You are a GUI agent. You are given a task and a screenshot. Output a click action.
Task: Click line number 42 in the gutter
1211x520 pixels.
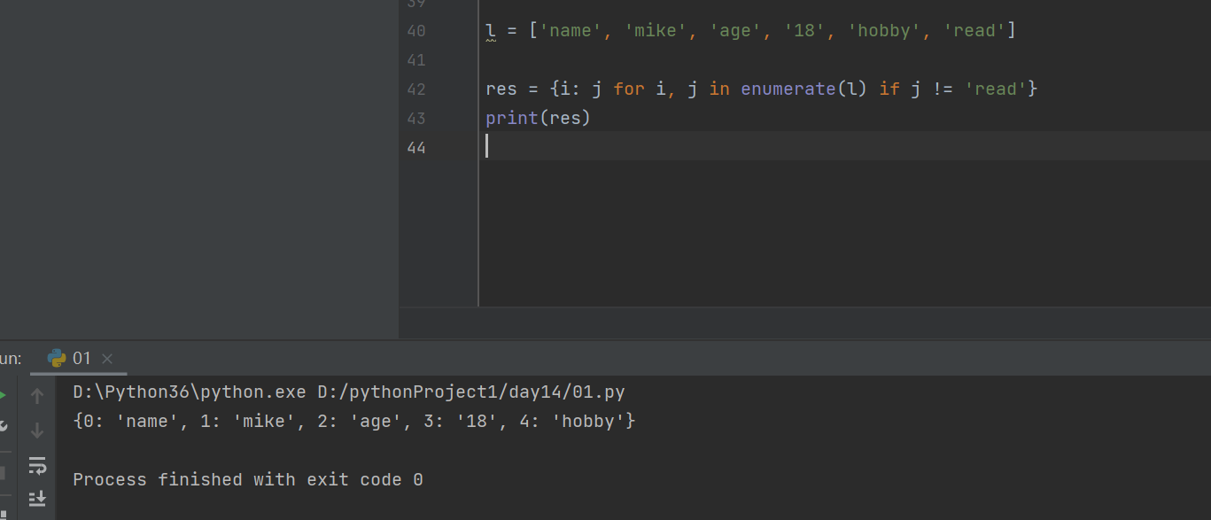click(415, 89)
